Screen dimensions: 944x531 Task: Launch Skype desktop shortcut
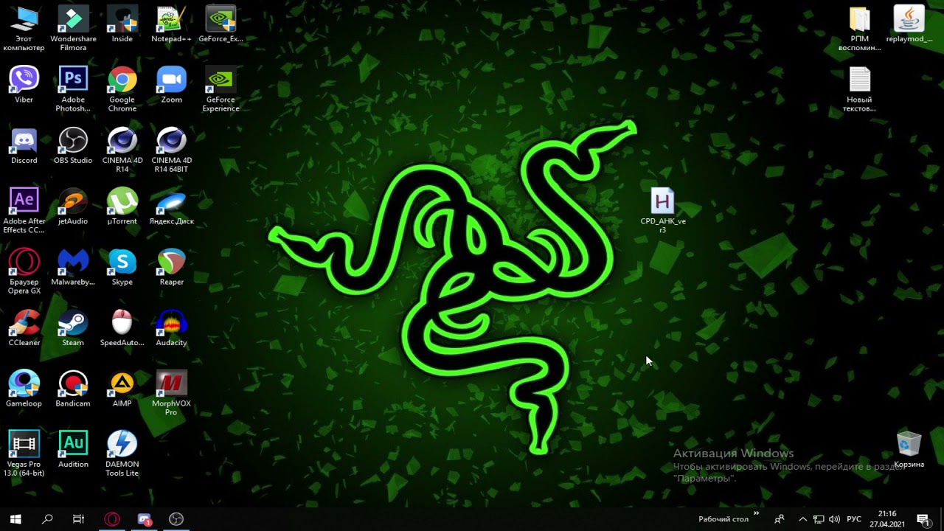coord(122,267)
